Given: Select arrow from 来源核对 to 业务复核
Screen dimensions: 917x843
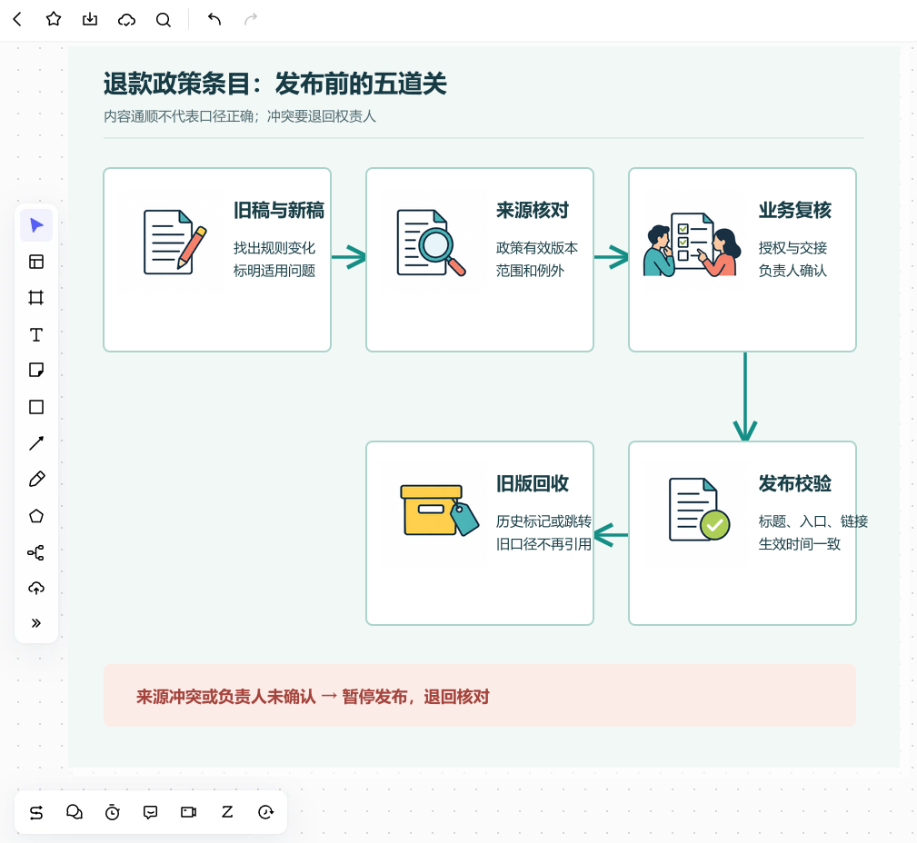Looking at the screenshot, I should pos(611,257).
